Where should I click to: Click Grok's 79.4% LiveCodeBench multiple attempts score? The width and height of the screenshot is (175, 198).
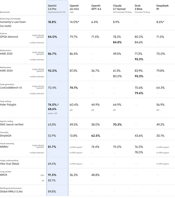coord(139,93)
